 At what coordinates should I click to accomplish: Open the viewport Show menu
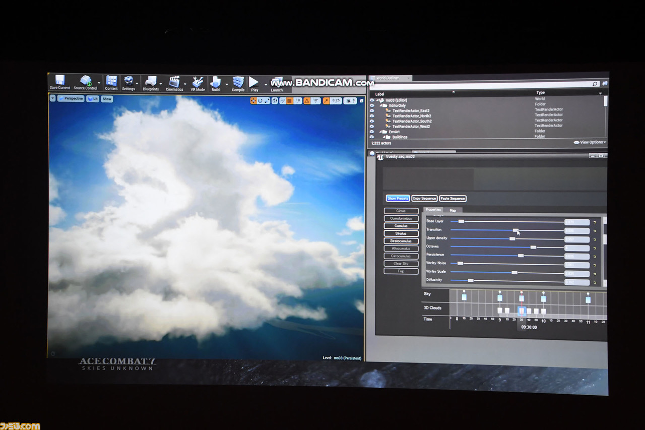(x=107, y=99)
